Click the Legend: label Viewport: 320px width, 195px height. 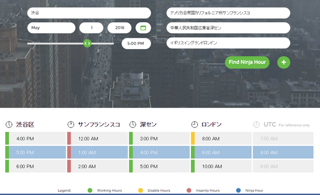64,190
